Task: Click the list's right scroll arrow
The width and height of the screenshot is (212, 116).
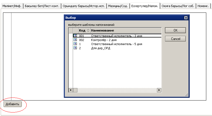Action: click(159, 90)
